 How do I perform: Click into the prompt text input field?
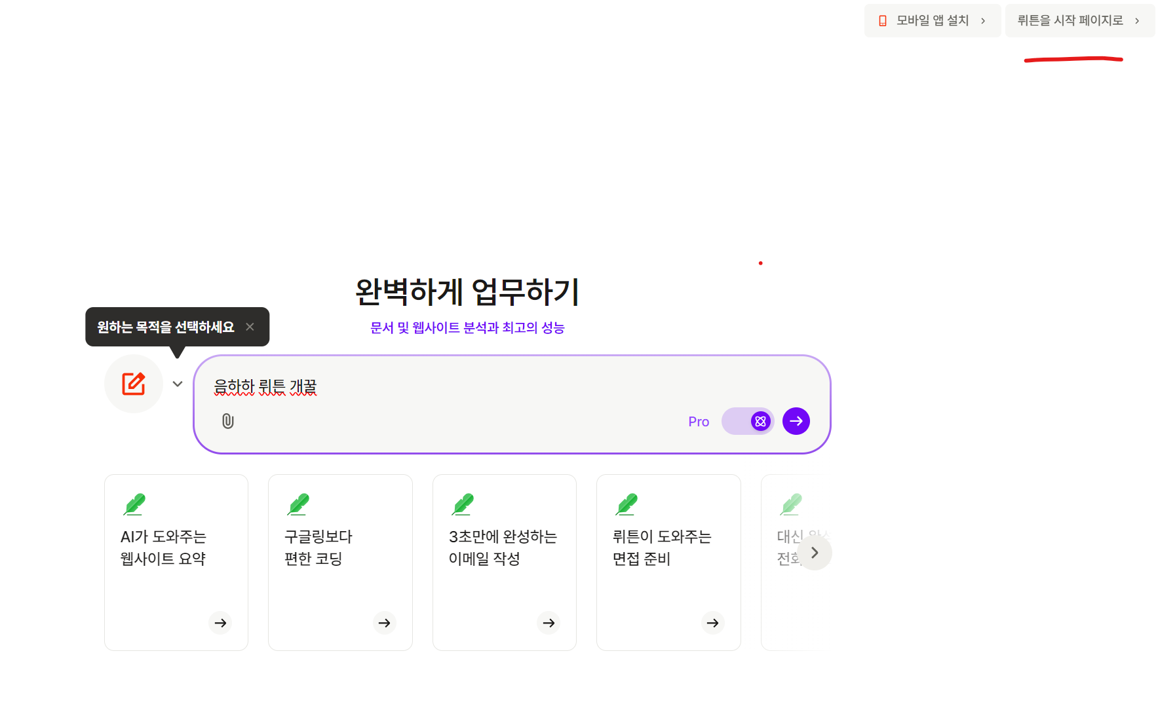[511, 387]
